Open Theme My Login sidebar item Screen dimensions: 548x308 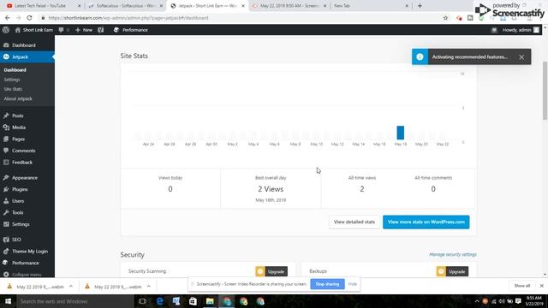pos(27,251)
